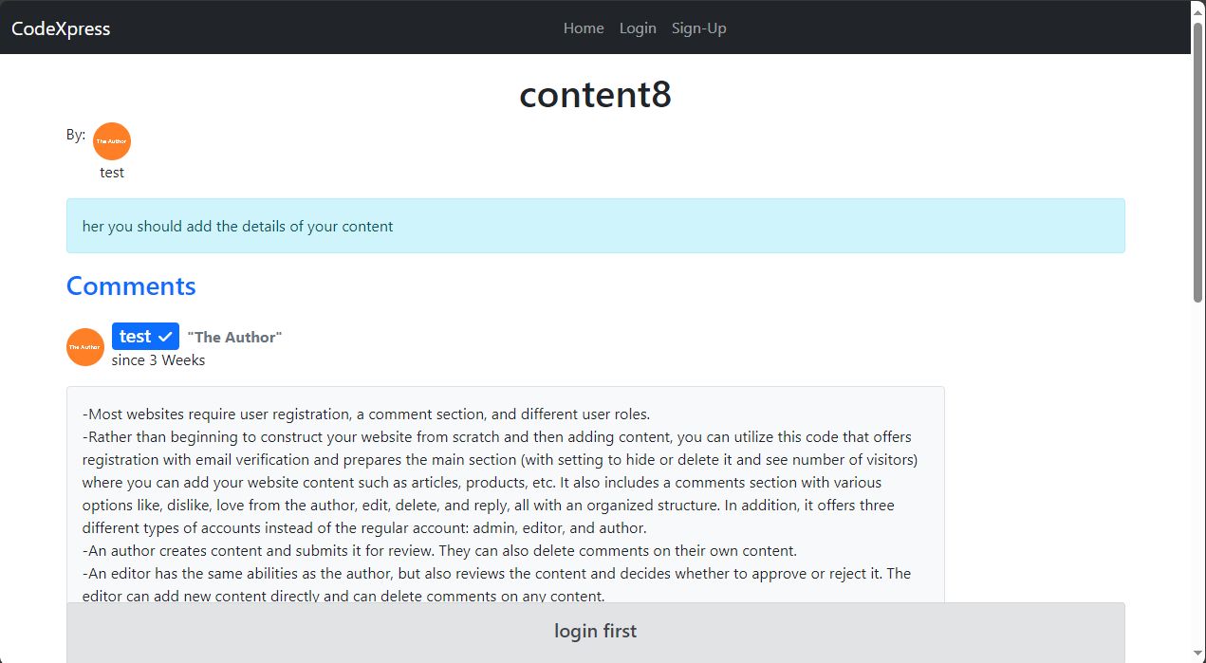This screenshot has height=663, width=1206.
Task: Click the "By:" label
Action: 76,135
